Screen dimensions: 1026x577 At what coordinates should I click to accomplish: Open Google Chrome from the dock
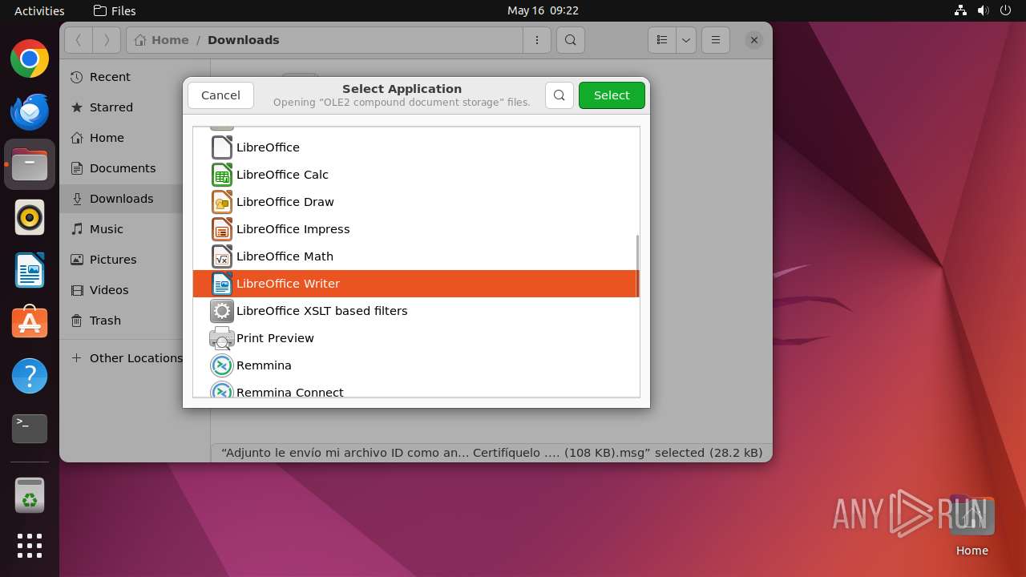click(30, 59)
